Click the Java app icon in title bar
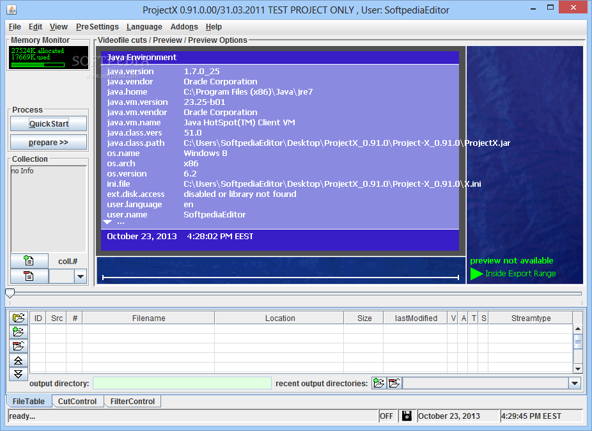Screen dimensions: 592x431 [x=12, y=10]
